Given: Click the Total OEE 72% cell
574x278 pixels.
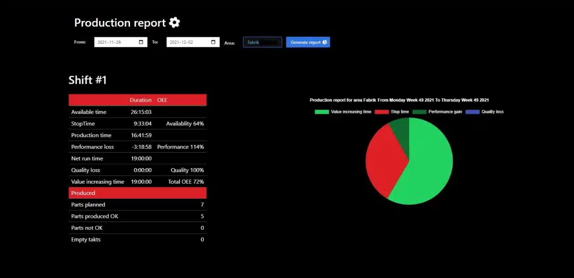Looking at the screenshot, I should click(x=186, y=181).
